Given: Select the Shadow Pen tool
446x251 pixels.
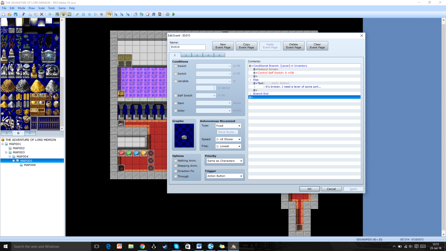Looking at the screenshot, I should [102, 14].
